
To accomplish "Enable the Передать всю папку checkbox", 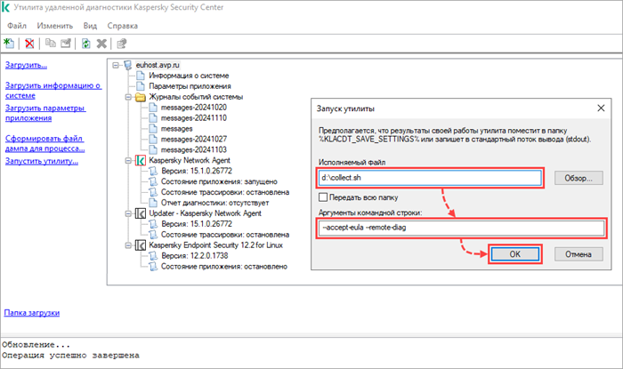I will coord(323,197).
